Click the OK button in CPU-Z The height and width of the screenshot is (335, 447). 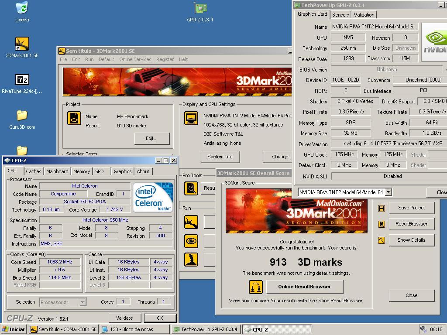click(160, 318)
